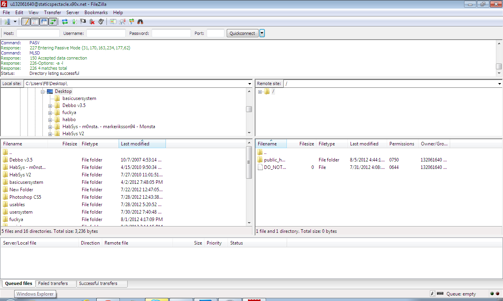Screen dimensions: 503x301
Task: Expand the HabSys V2 tree node
Action: 50,134
